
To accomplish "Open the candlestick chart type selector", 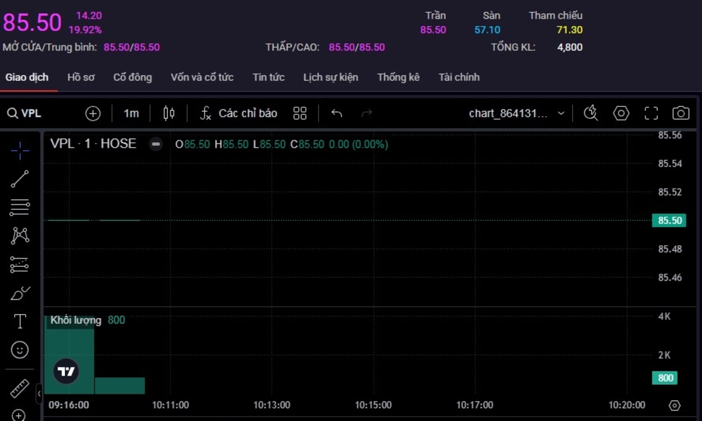I will [168, 113].
